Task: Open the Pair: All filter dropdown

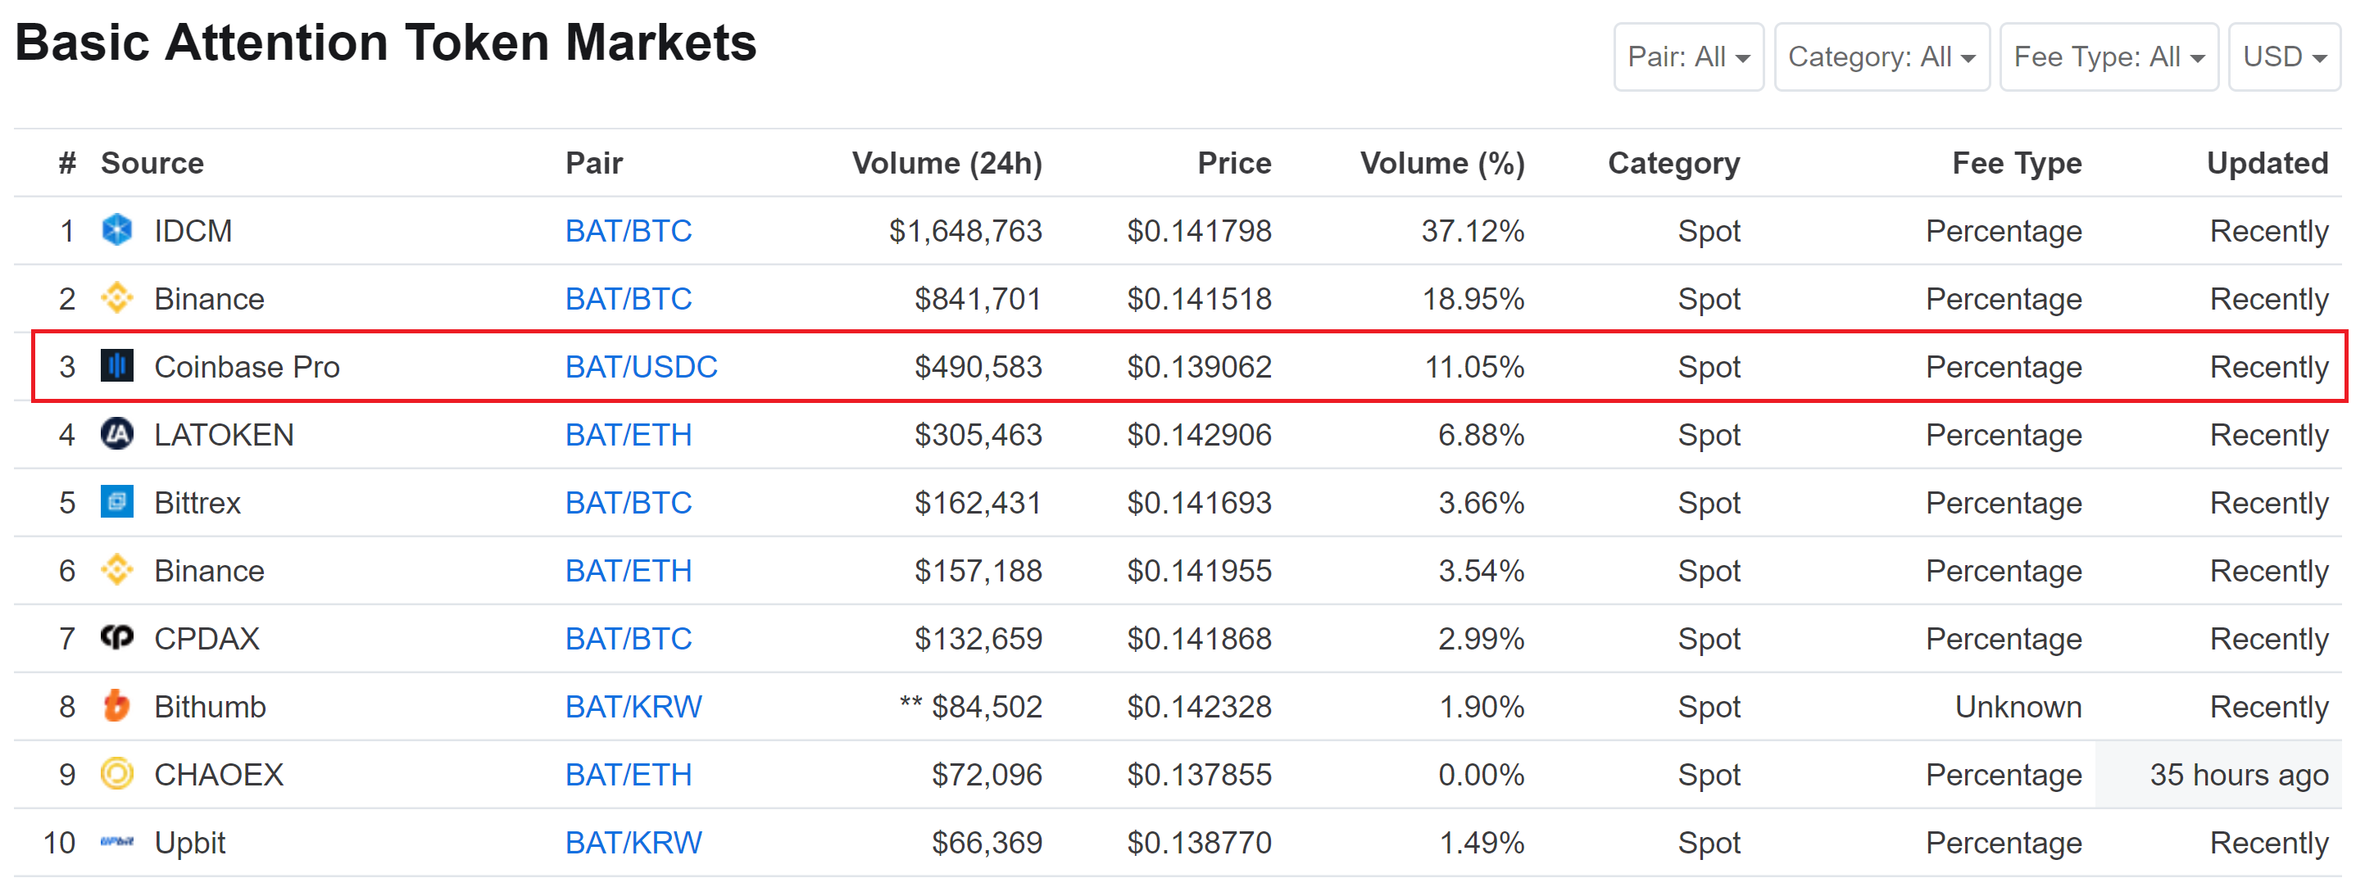Action: (x=1688, y=56)
